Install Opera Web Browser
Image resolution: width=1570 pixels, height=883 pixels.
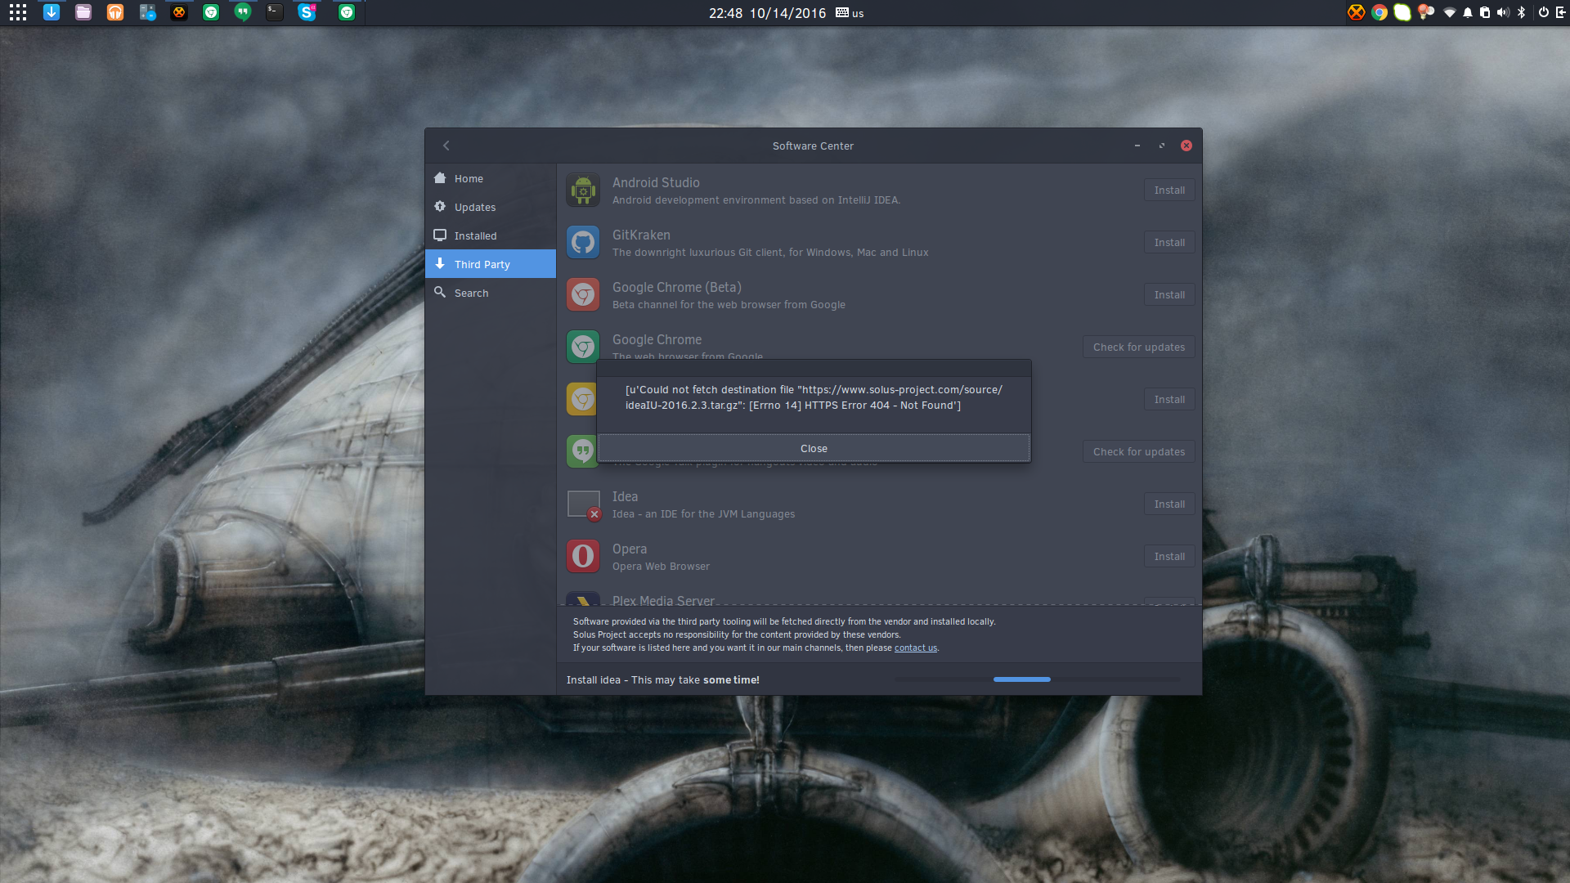1169,557
